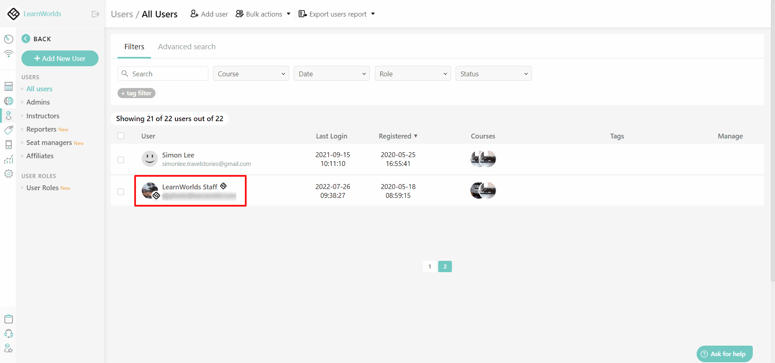
Task: Open Simon Lee's course thumbnails
Action: pyautogui.click(x=483, y=159)
